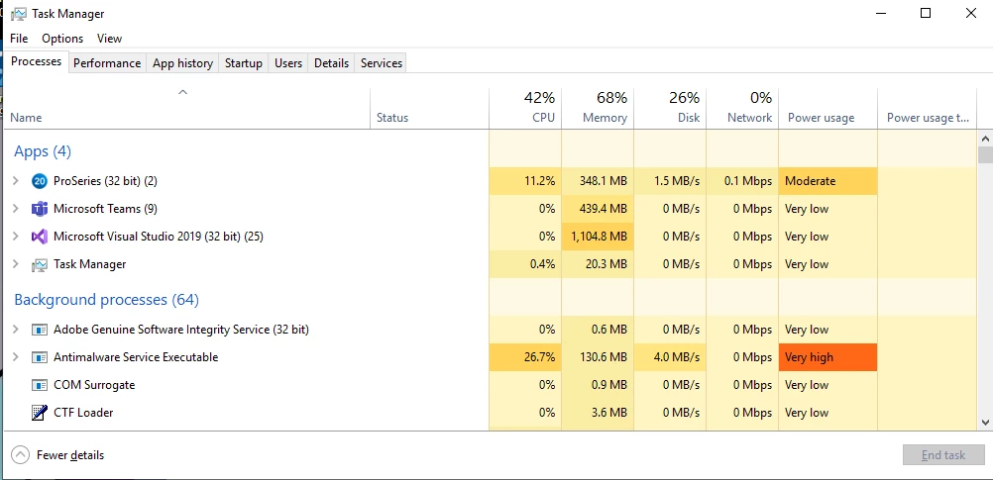993x480 pixels.
Task: Select the Microsoft Visual Studio 2019 icon
Action: pyautogui.click(x=40, y=237)
